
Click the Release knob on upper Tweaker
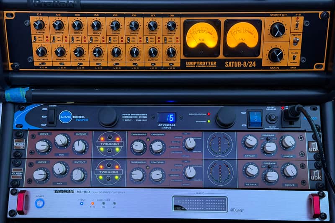tap(270, 148)
